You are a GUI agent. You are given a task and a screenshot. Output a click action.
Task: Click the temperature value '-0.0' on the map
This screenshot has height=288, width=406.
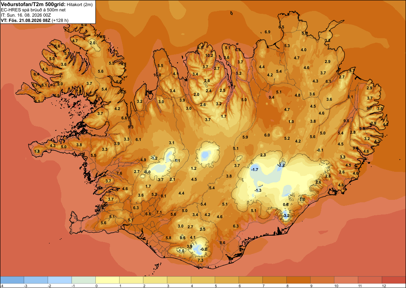tap(147, 172)
